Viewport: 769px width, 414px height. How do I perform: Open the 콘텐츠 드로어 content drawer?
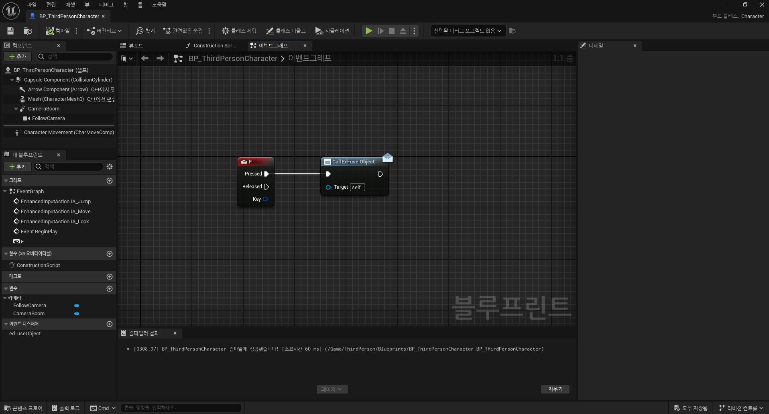(x=23, y=408)
